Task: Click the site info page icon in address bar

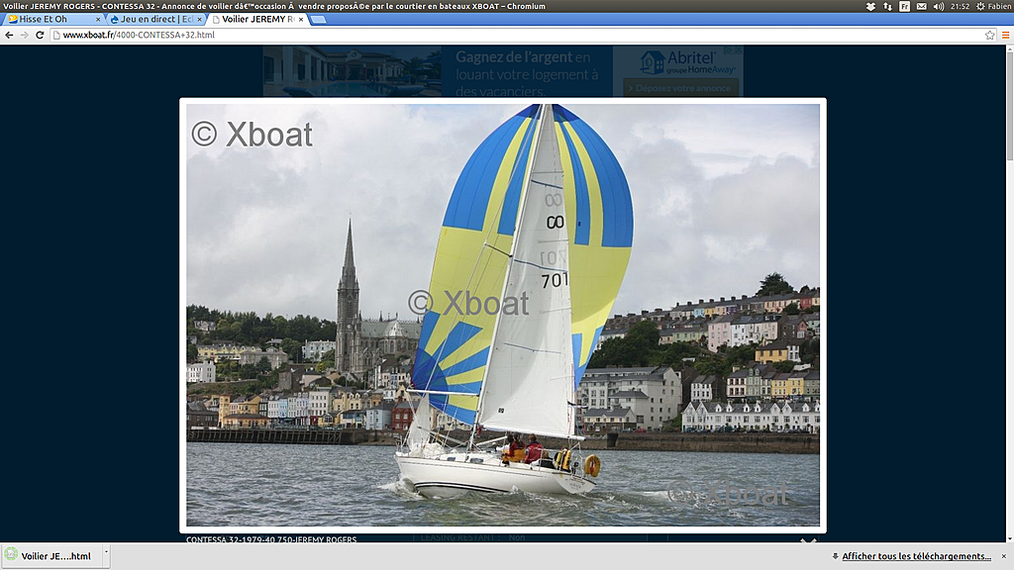Action: (x=56, y=35)
